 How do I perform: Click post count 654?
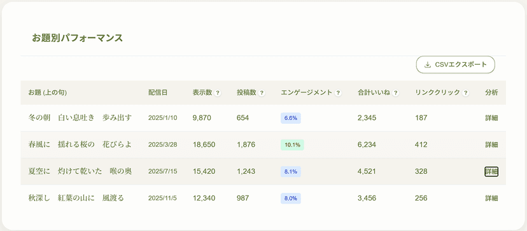[x=242, y=118]
